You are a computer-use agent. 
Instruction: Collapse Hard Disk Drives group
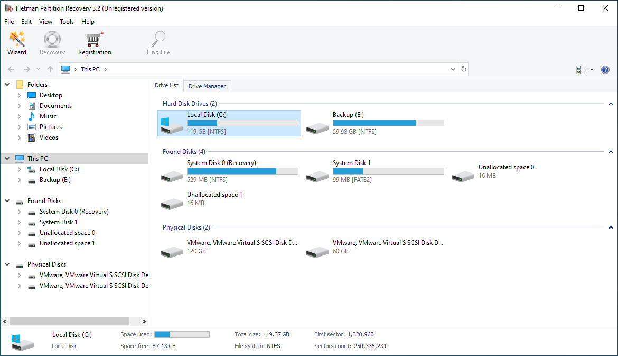[x=611, y=104]
